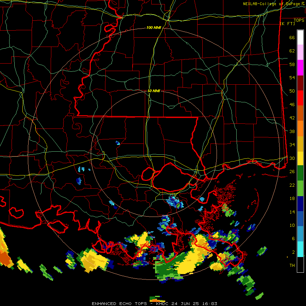Click the magenta legend swatch
Screen dimensions: 306x306
tap(300, 68)
